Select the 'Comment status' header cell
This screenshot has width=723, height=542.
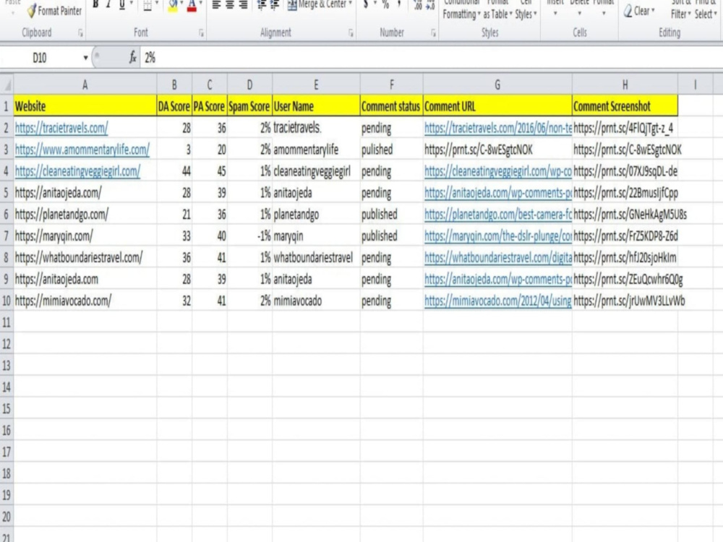pos(391,106)
